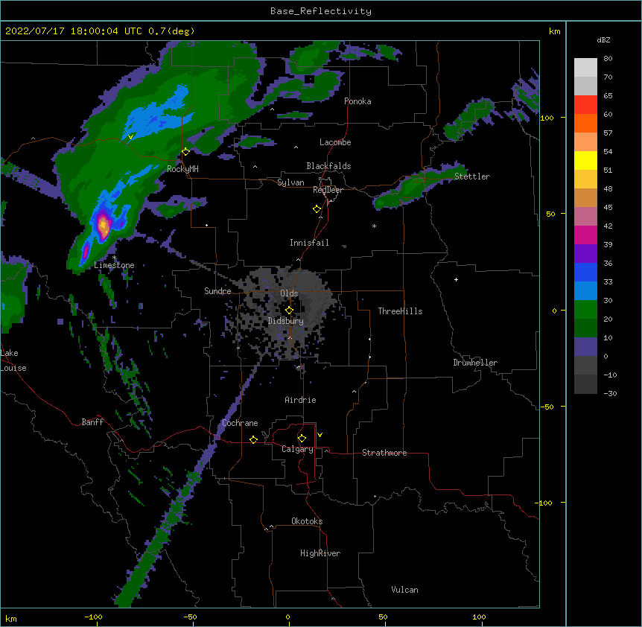Pick the purple swatch between 39 and 36 dBZ
This screenshot has height=627, width=642.
point(585,254)
